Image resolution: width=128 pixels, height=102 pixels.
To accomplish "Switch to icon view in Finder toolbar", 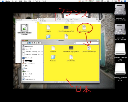I will tap(30, 43).
